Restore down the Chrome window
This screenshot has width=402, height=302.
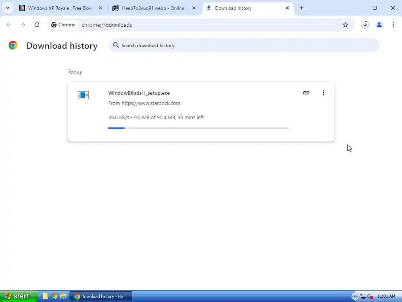(375, 8)
